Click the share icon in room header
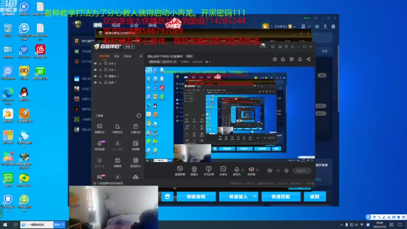407x229 pixels. pos(308,59)
